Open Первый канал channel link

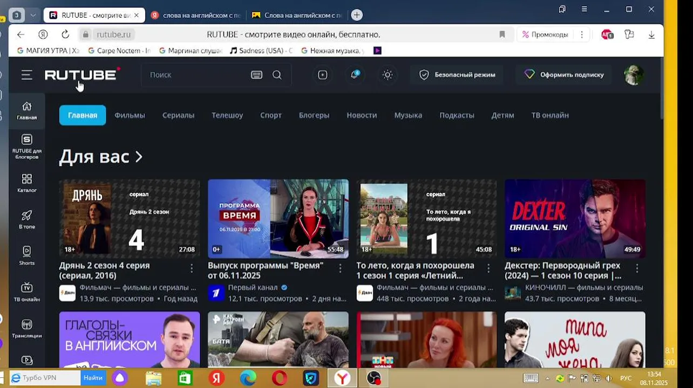pos(253,288)
